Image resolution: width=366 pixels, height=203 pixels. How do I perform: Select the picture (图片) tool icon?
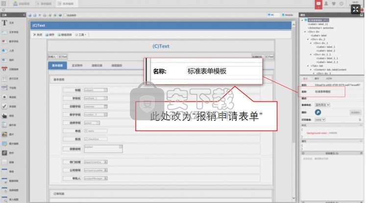(4, 134)
